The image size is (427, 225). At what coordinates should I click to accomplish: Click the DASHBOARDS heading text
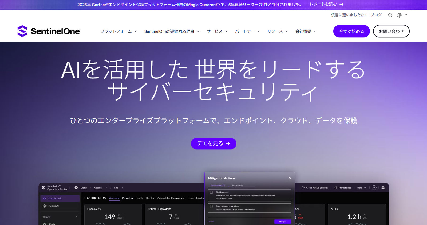pyautogui.click(x=95, y=198)
